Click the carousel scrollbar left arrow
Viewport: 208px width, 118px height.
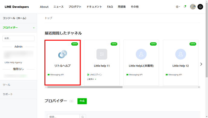[x=46, y=87]
